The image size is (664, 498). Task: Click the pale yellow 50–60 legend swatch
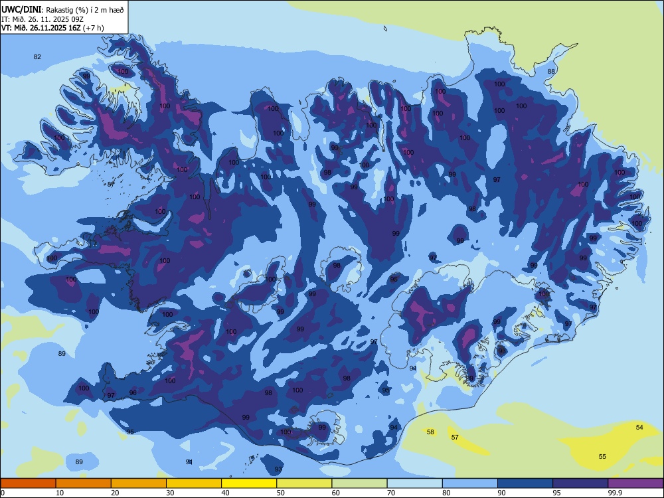coord(304,483)
